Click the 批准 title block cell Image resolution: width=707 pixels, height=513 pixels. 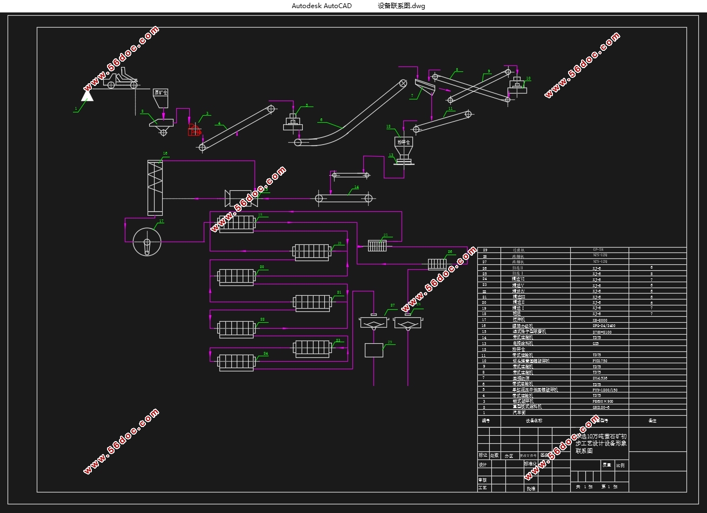pyautogui.click(x=530, y=488)
